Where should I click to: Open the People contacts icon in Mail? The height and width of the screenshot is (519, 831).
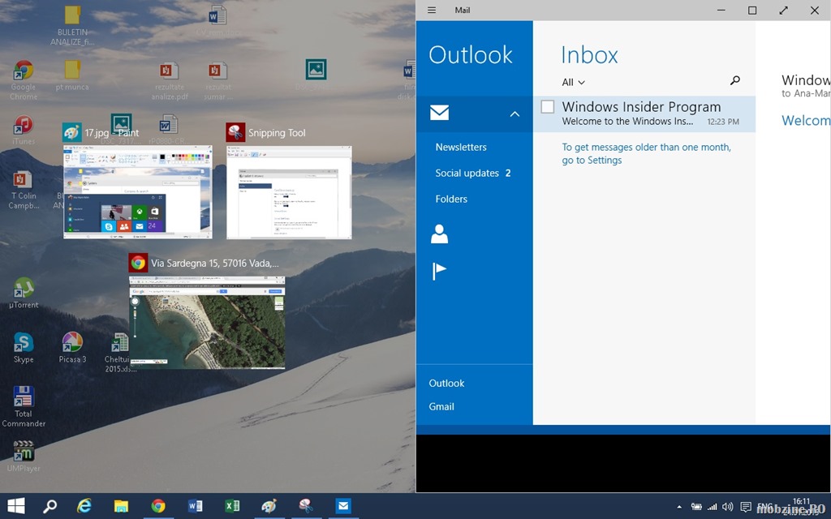[x=439, y=234]
